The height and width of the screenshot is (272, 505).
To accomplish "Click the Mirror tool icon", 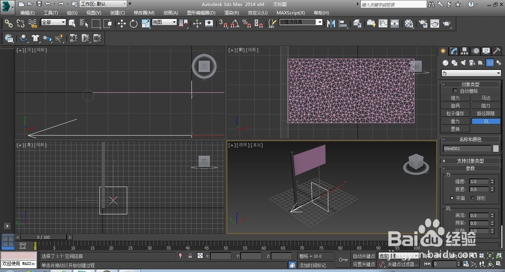I will coord(331,23).
